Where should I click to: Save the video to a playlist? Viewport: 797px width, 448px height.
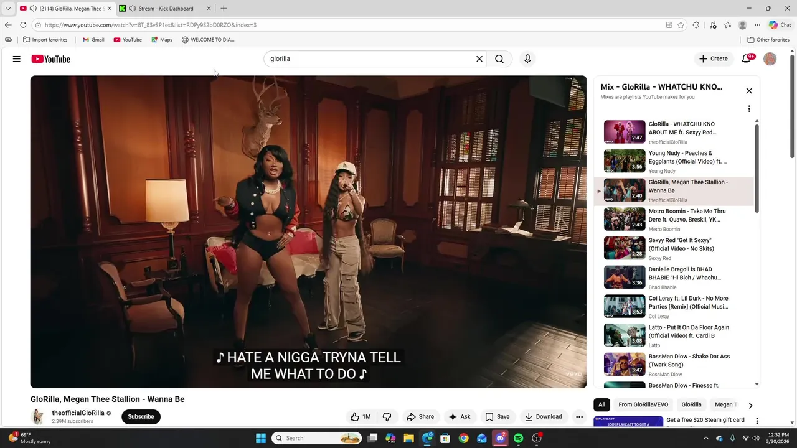pyautogui.click(x=498, y=417)
